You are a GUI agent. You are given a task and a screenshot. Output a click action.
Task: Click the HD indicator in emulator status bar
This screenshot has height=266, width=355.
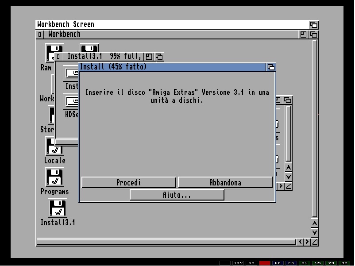pos(278,263)
